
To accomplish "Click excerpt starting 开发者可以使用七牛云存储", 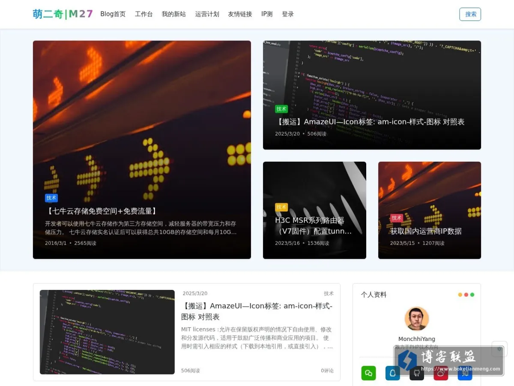I will [x=141, y=228].
